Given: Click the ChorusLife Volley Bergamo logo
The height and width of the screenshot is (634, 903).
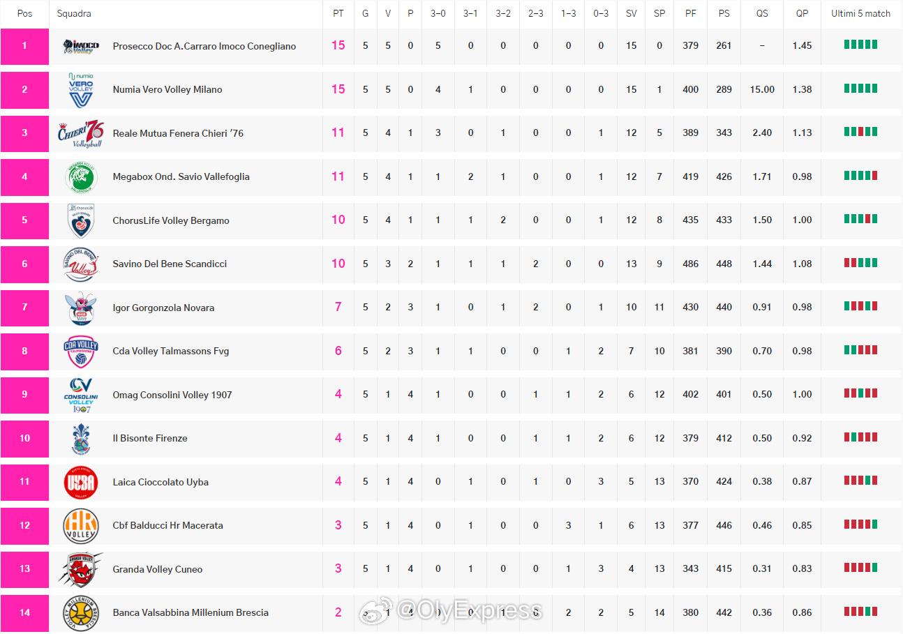Looking at the screenshot, I should point(81,220).
